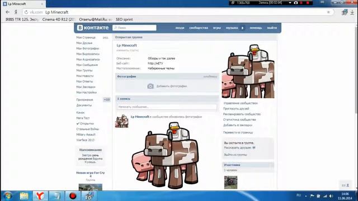Bookmark the page with the star icon
This screenshot has height=201, width=358.
pyautogui.click(x=328, y=12)
